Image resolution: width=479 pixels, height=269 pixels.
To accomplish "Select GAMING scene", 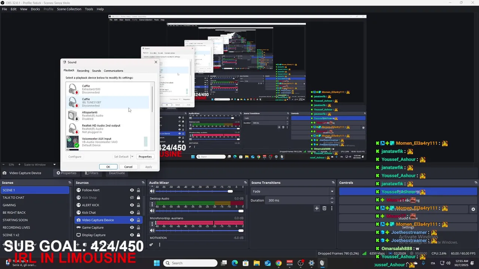I will (35, 205).
